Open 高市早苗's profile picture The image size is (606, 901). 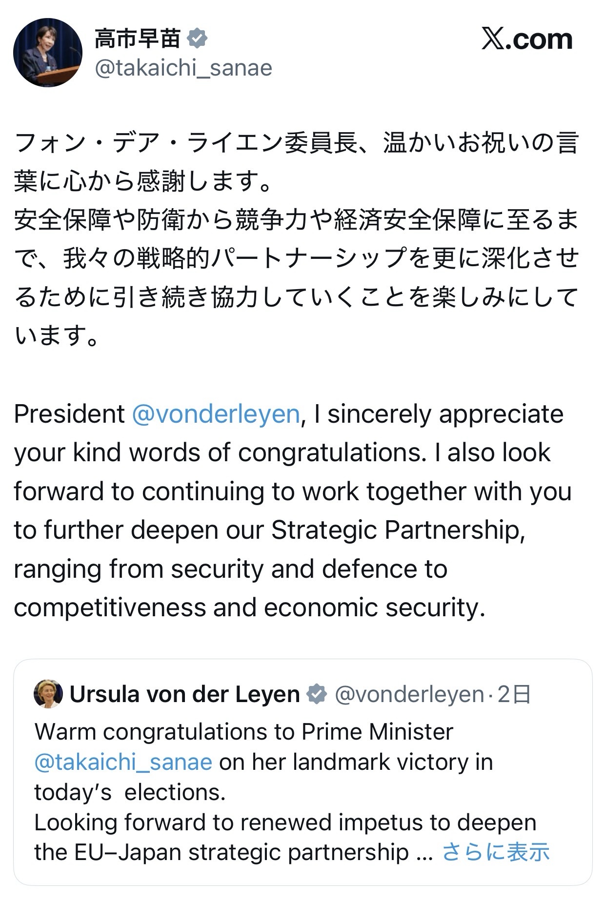(x=47, y=53)
